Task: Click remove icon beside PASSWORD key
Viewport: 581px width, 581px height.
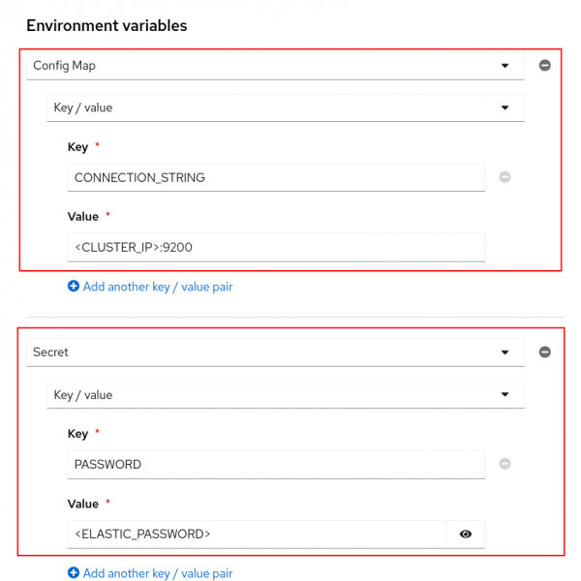Action: [x=505, y=464]
